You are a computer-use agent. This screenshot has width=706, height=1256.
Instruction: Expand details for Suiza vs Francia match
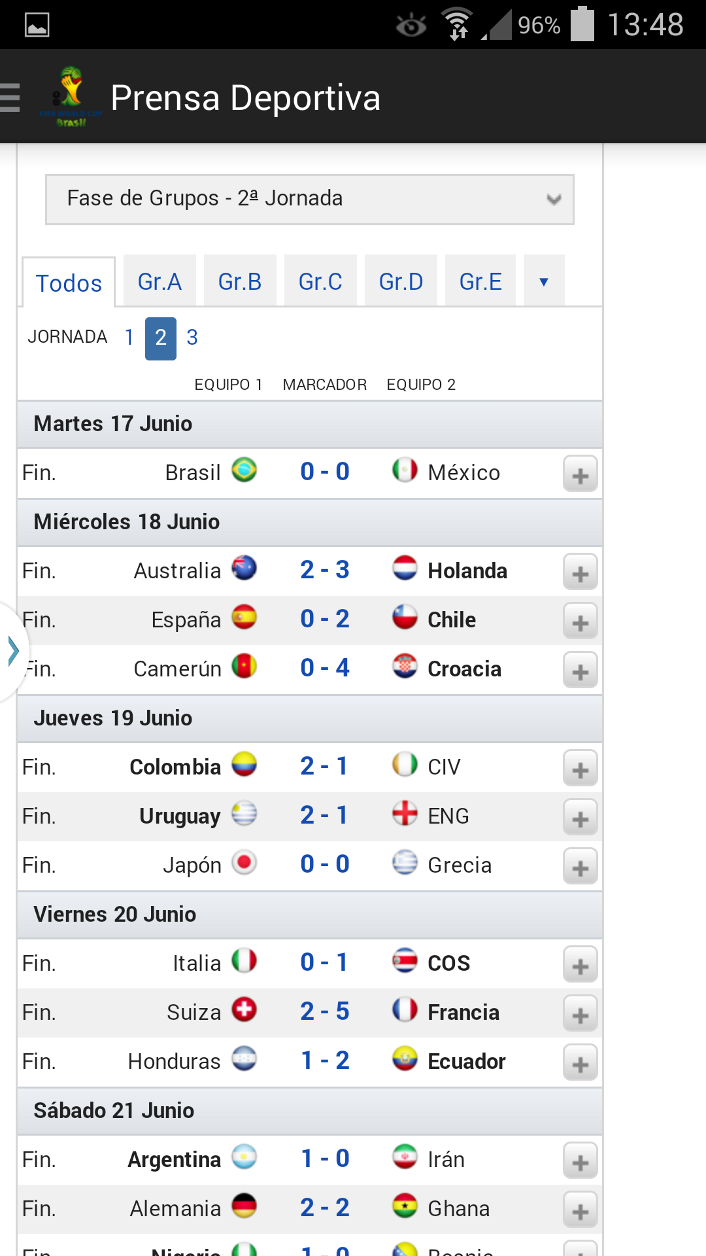point(580,1014)
